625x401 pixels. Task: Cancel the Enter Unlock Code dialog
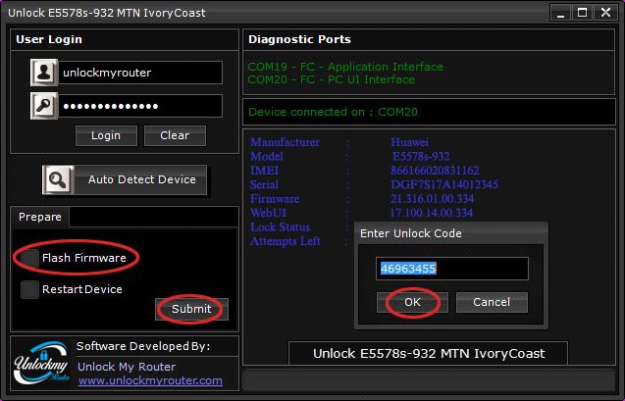point(492,302)
